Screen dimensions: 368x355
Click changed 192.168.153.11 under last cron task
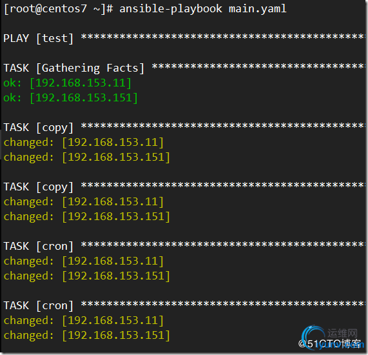[84, 320]
